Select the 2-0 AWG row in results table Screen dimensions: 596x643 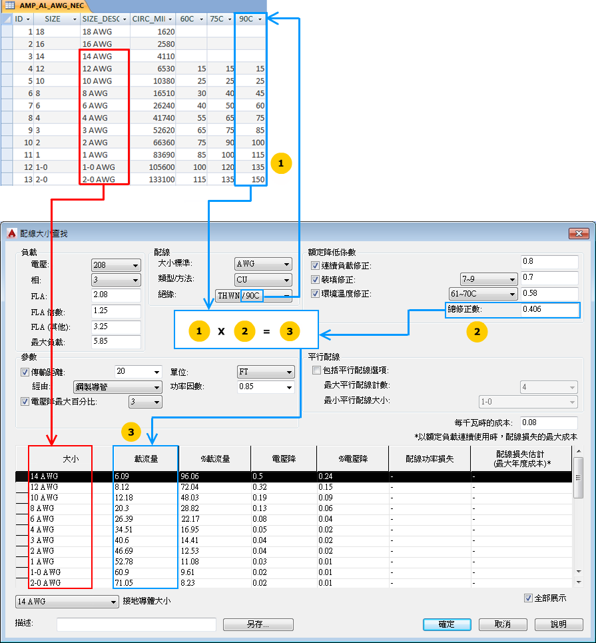[294, 583]
